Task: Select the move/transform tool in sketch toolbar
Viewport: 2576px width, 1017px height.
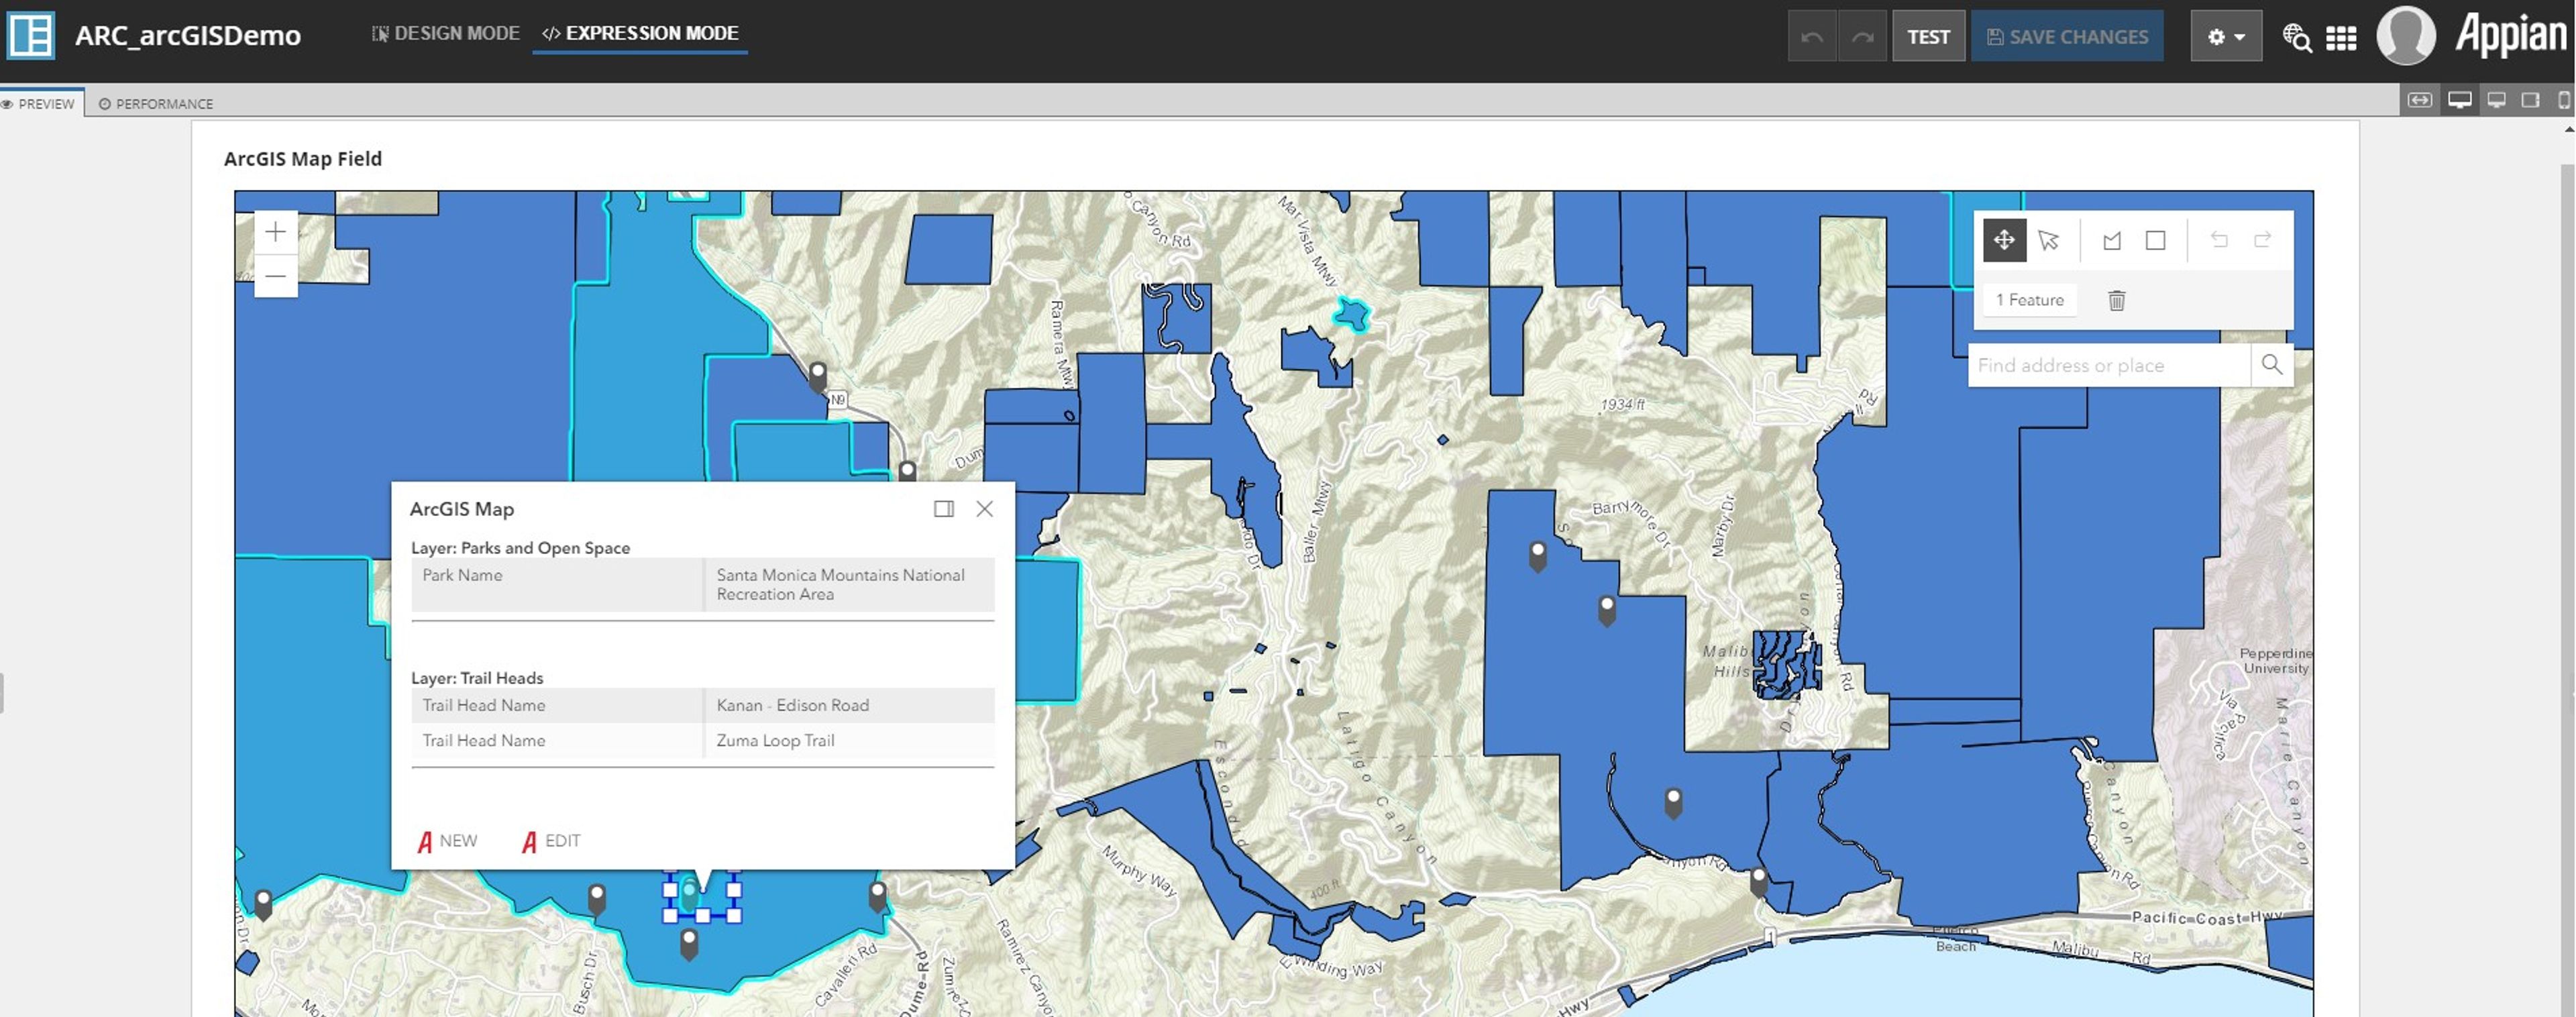Action: tap(2004, 240)
